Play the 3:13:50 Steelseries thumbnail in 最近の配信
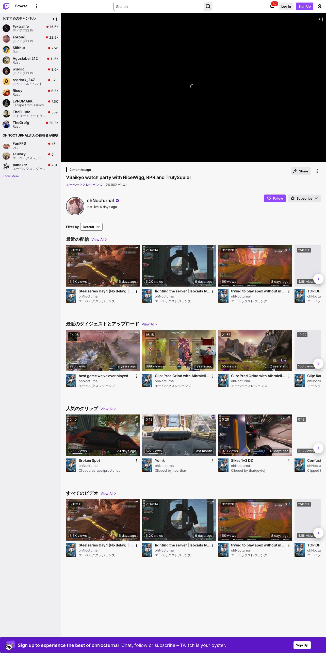This screenshot has height=653, width=326. pos(103,266)
